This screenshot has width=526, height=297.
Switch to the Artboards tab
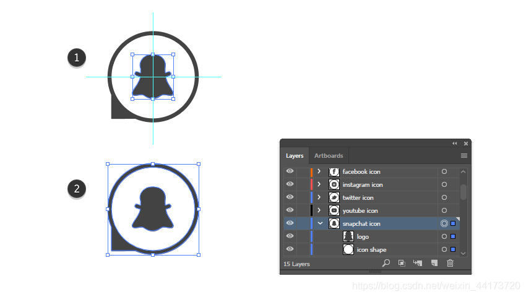coord(329,156)
